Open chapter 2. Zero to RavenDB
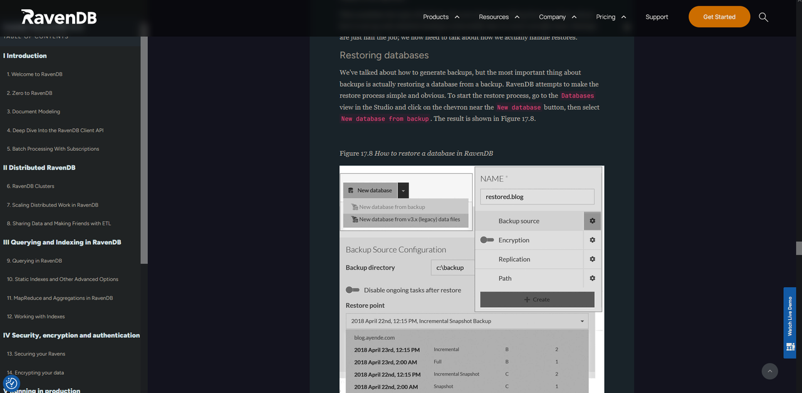 tap(29, 93)
